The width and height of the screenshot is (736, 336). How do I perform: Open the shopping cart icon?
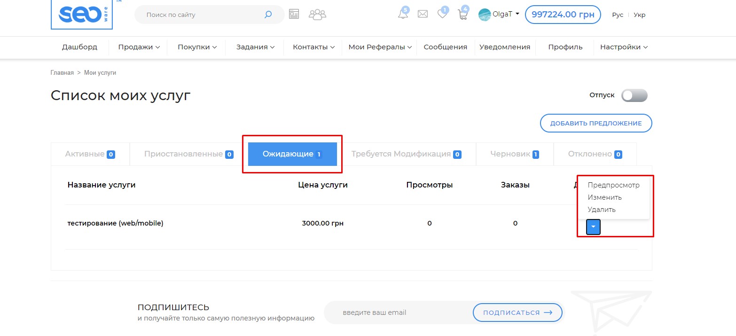(x=463, y=14)
